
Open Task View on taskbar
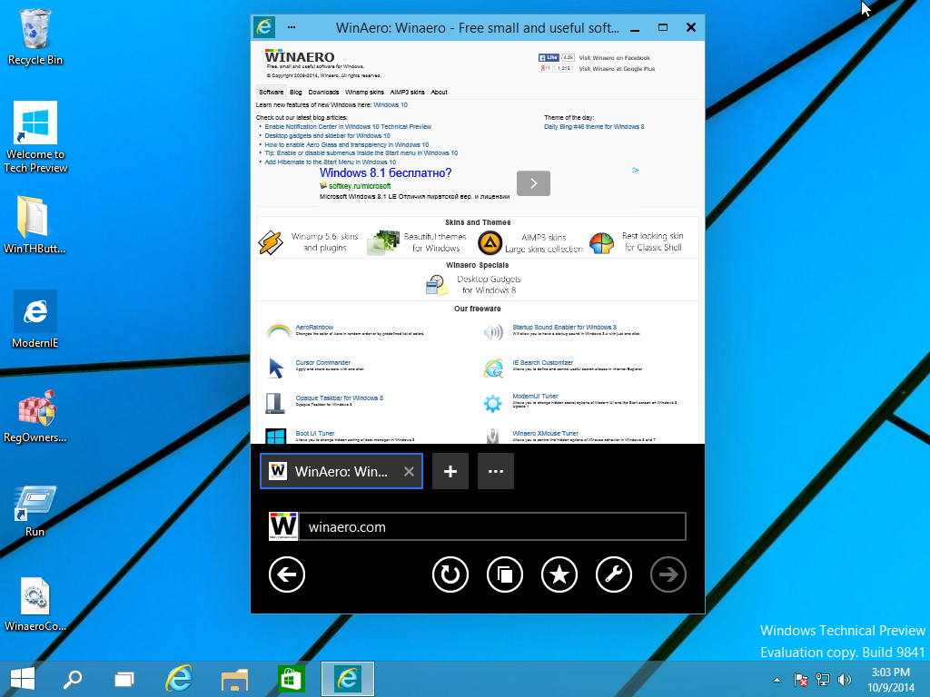(124, 679)
